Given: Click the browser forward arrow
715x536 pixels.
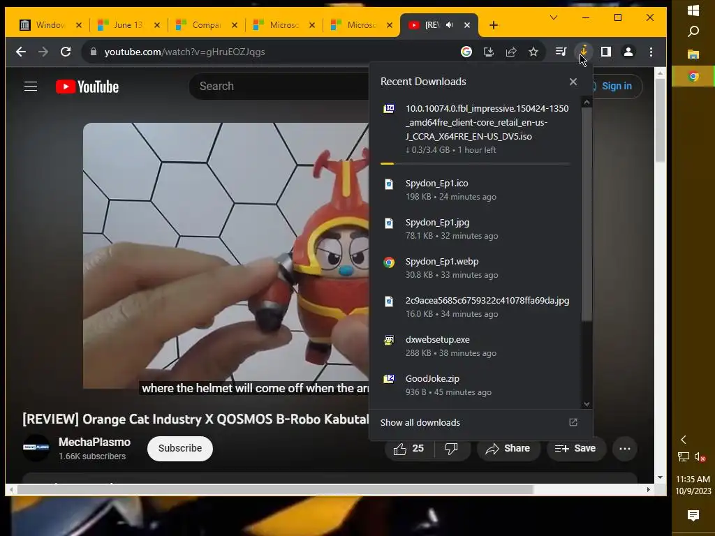Looking at the screenshot, I should coord(43,52).
